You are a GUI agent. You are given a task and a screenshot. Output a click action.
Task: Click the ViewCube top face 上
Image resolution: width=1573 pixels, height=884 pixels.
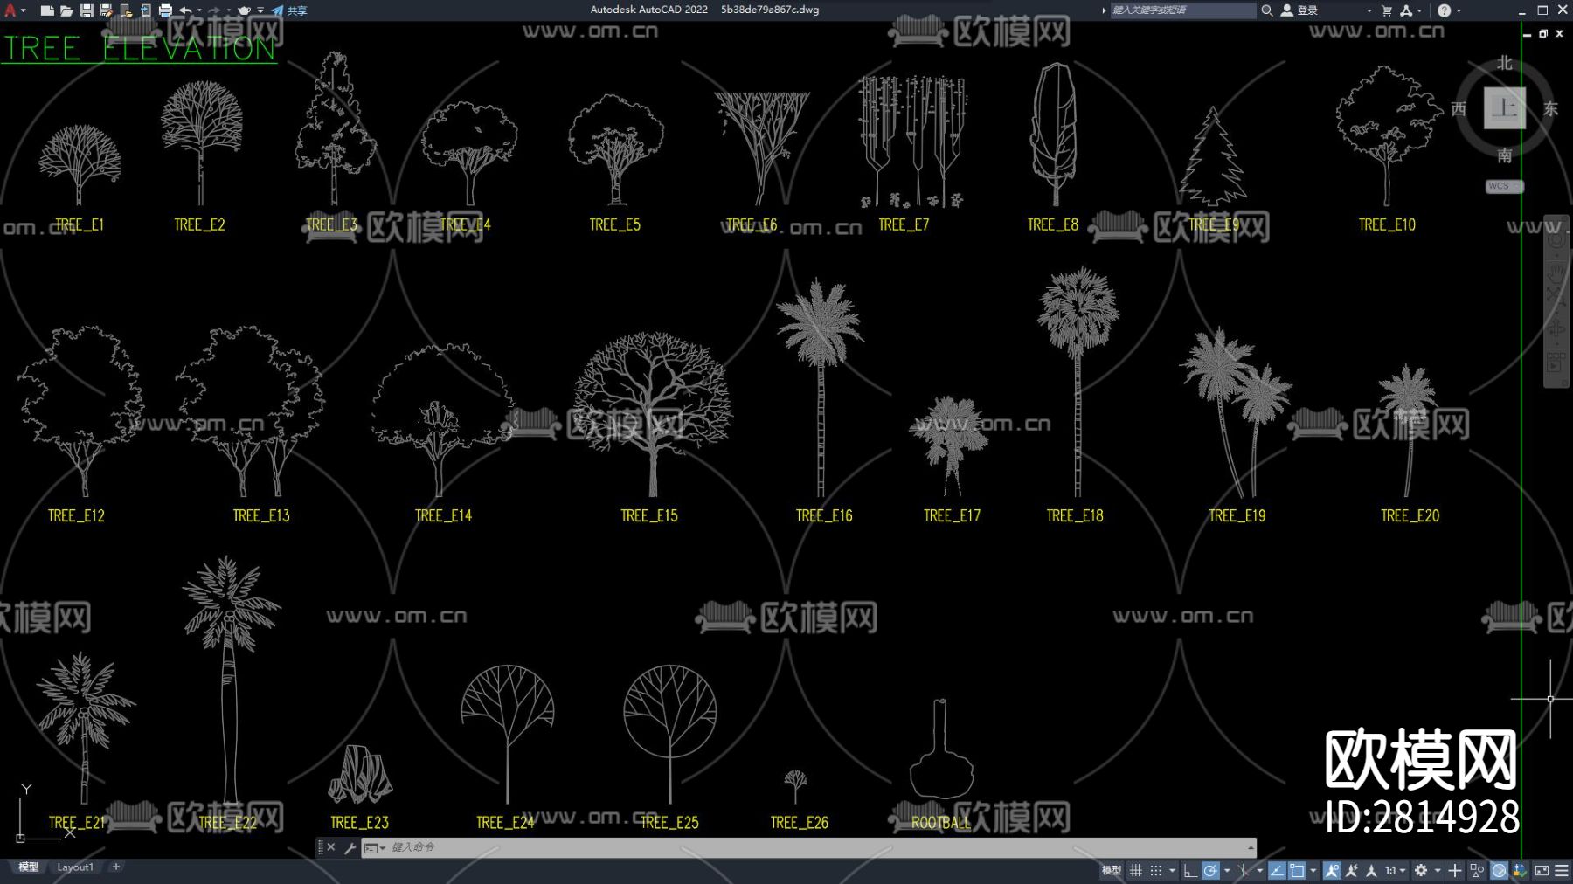[1504, 108]
